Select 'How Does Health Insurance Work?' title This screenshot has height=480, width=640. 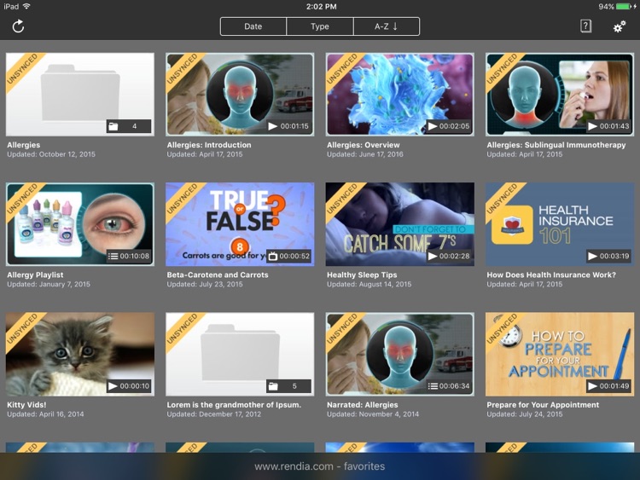[551, 275]
